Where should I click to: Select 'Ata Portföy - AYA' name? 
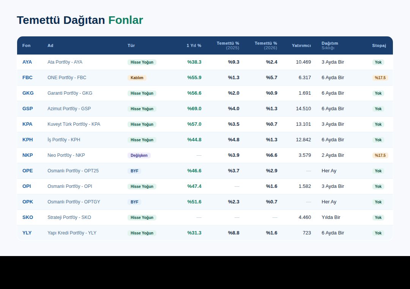(x=65, y=62)
